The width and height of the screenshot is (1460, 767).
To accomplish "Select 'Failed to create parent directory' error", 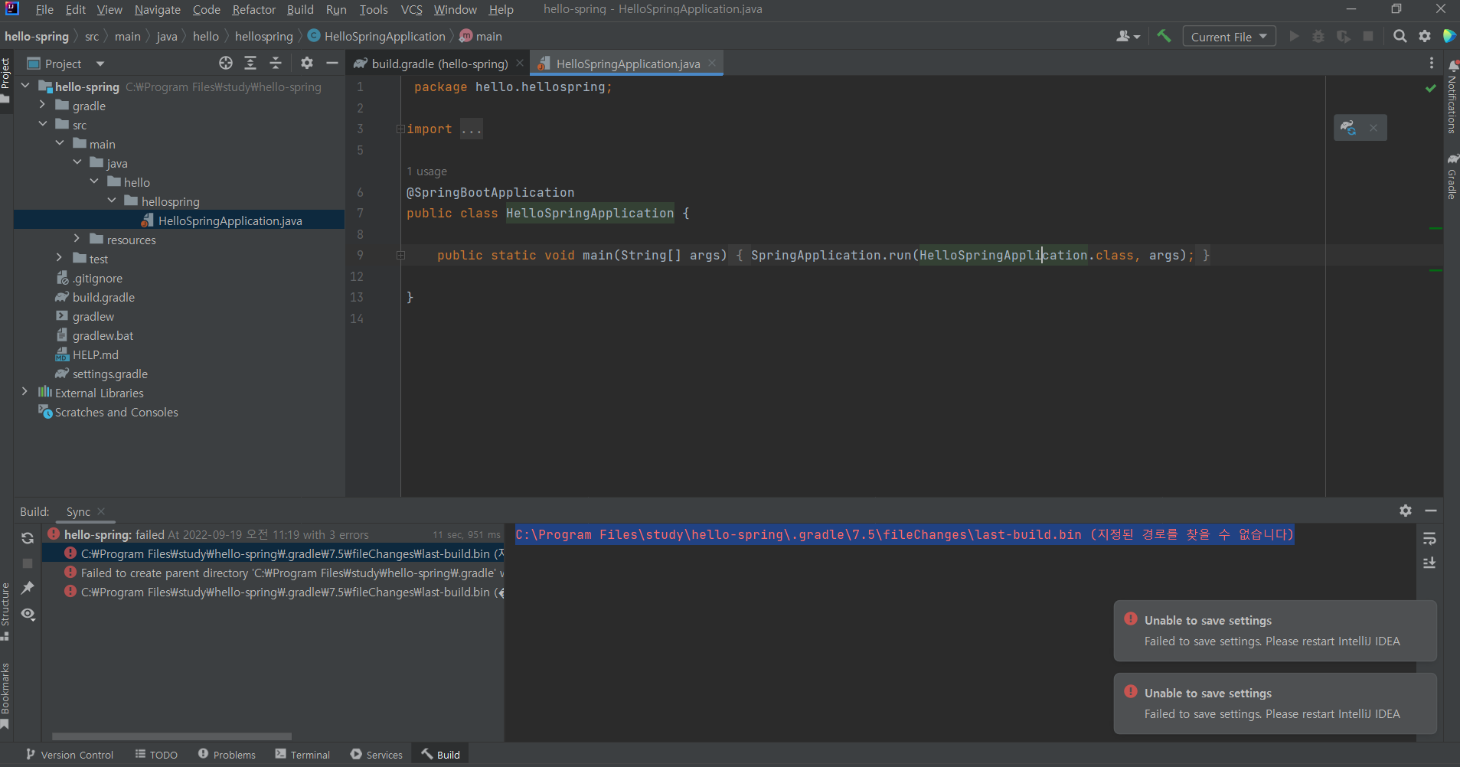I will (x=283, y=573).
